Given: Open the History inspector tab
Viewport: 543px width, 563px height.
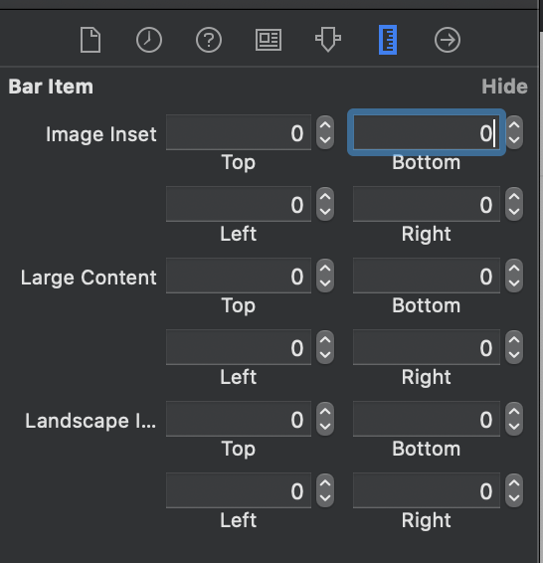Looking at the screenshot, I should click(x=149, y=40).
